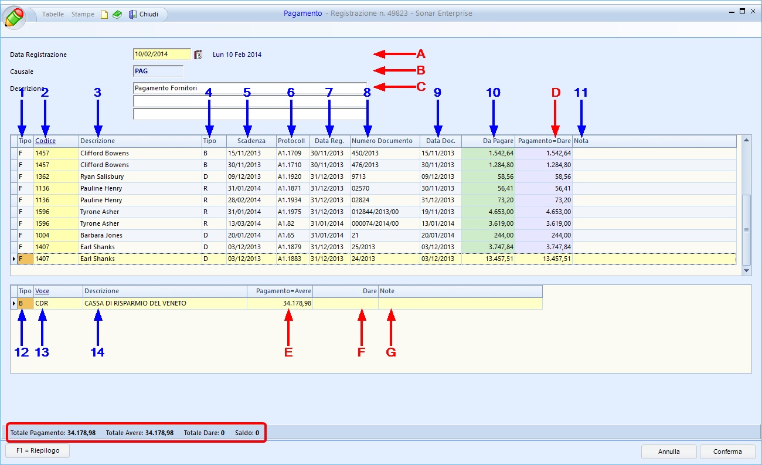762x465 pixels.
Task: Click the Scadenza column header
Action: tap(251, 141)
